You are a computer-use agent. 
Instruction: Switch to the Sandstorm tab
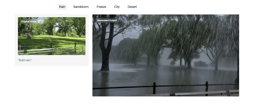tap(81, 7)
